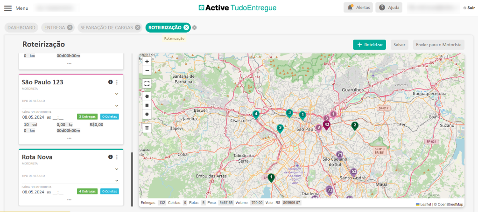Viewport: 478px width, 212px height.
Task: Expand Rota Nova Motorista dropdown
Action: pos(116,169)
